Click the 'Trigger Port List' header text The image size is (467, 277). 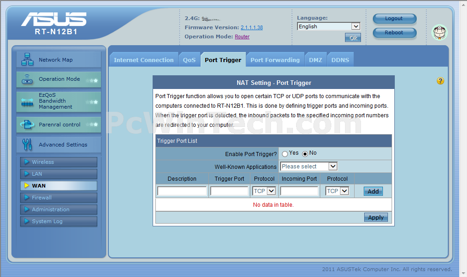tap(177, 141)
